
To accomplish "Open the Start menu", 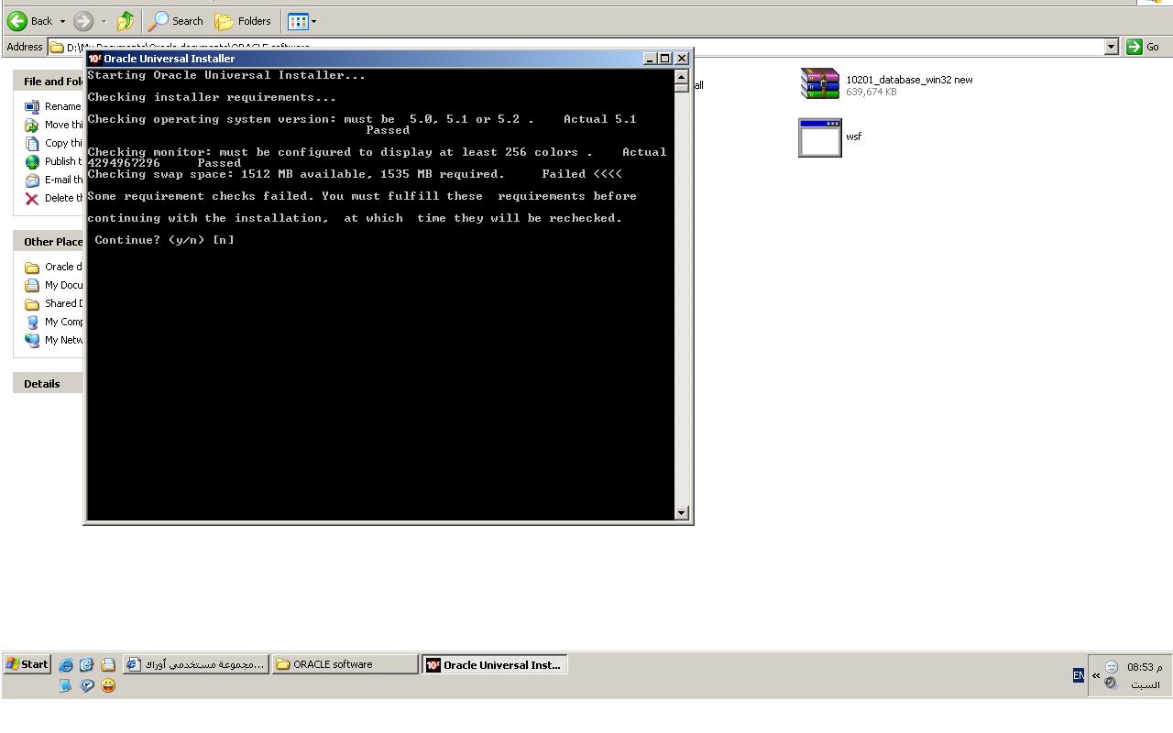I will pos(27,664).
